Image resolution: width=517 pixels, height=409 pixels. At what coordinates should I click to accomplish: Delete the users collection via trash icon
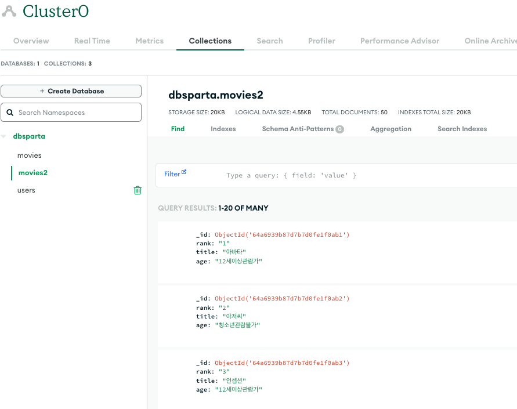138,190
